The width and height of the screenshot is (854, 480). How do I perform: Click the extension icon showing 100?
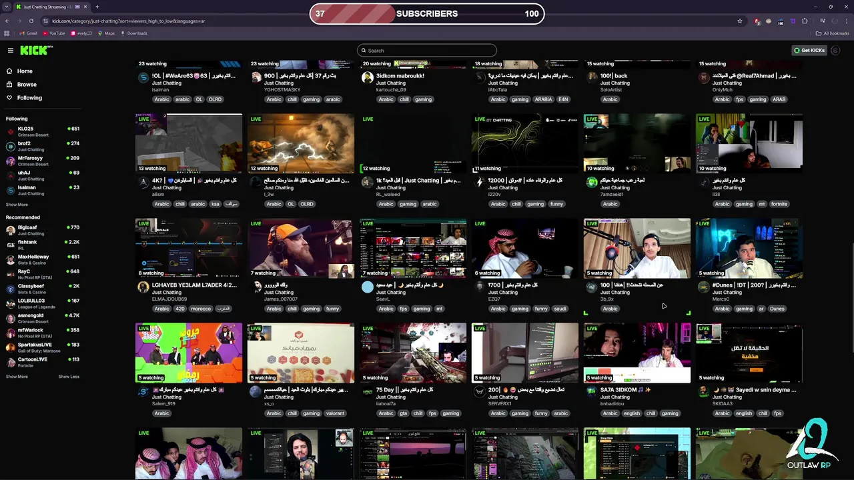(x=781, y=21)
